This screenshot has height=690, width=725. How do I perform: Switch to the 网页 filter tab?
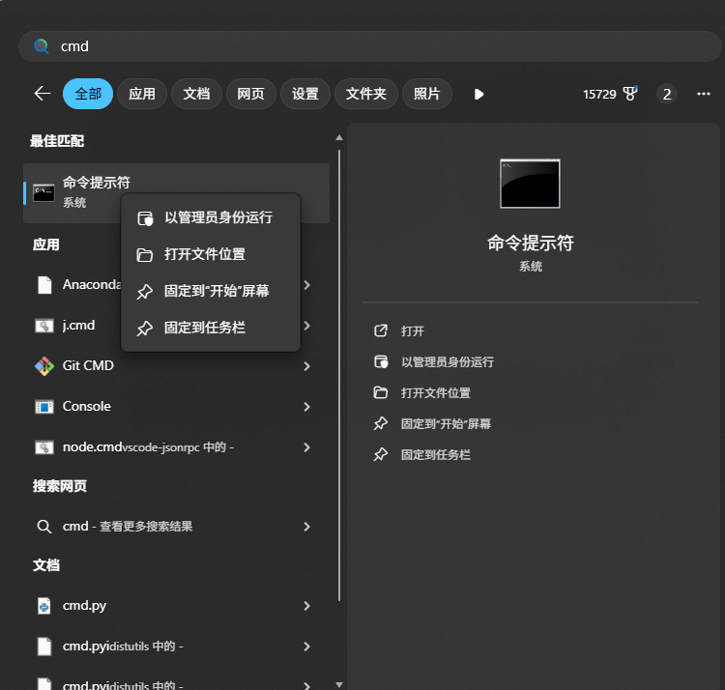pyautogui.click(x=250, y=94)
